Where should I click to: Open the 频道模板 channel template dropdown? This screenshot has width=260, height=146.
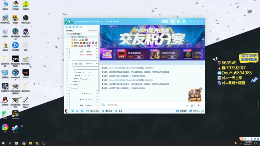pyautogui.click(x=182, y=111)
